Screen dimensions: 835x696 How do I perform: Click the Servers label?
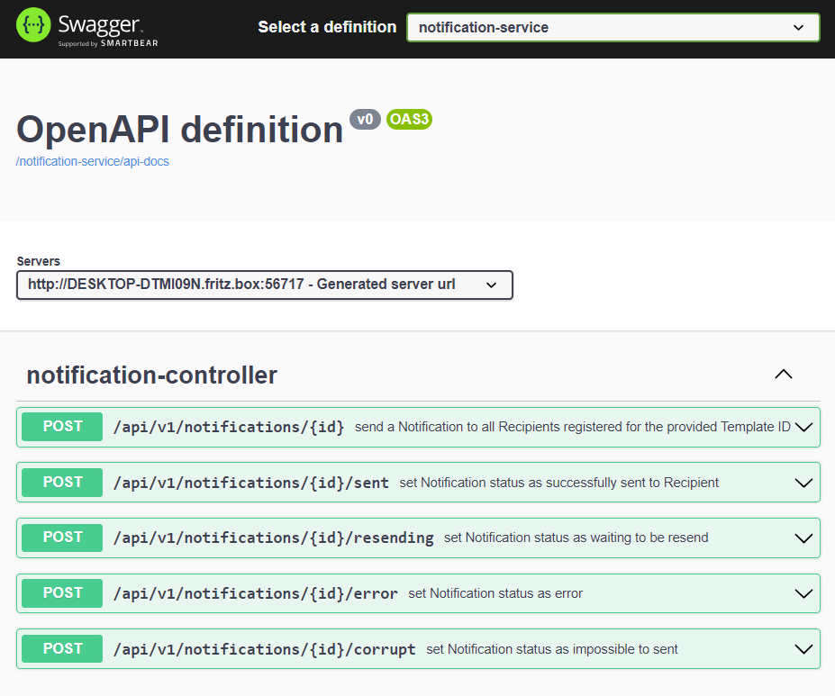39,261
